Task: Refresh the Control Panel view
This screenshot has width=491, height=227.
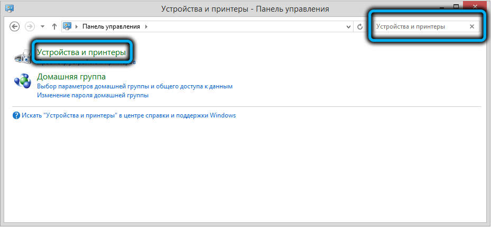Action: [360, 26]
